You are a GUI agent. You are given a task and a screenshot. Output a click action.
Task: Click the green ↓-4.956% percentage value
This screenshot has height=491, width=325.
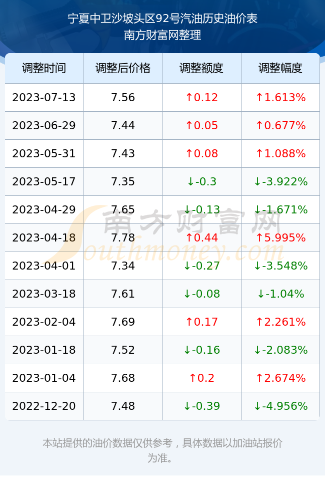point(280,406)
